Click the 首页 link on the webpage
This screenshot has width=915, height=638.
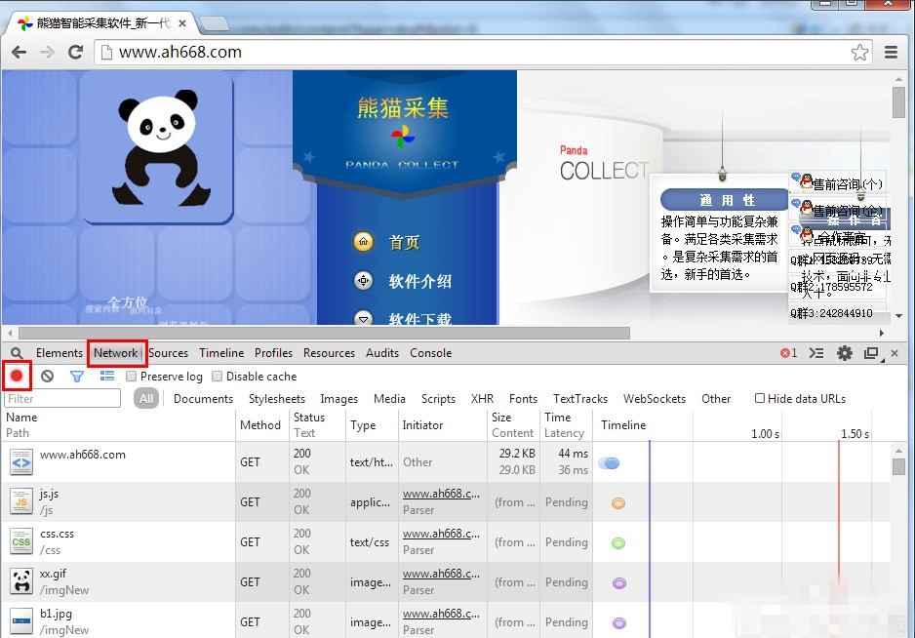pos(404,242)
